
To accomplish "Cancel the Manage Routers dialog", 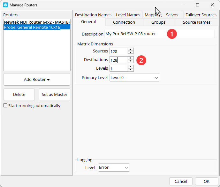I will click(181, 181).
